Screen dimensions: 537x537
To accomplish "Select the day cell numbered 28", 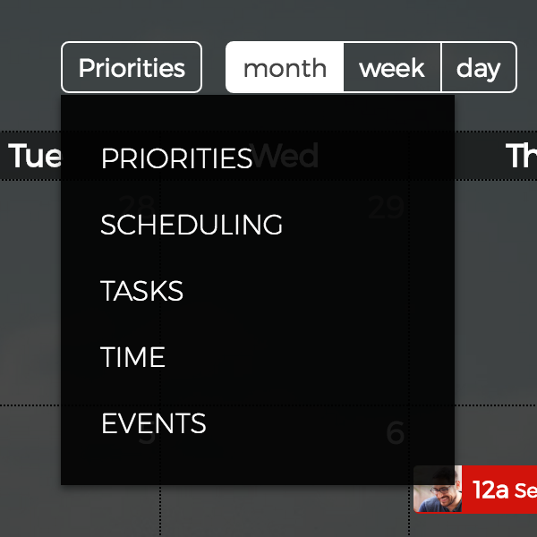I will 137,207.
